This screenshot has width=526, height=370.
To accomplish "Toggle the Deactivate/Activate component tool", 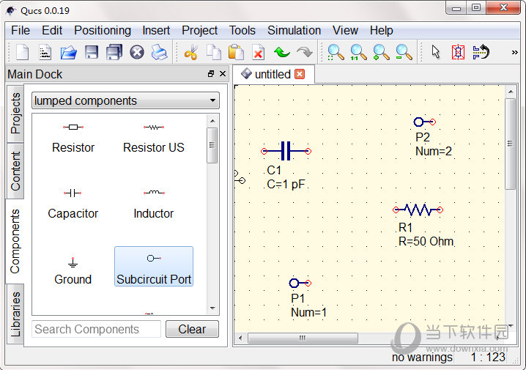I will tap(458, 52).
